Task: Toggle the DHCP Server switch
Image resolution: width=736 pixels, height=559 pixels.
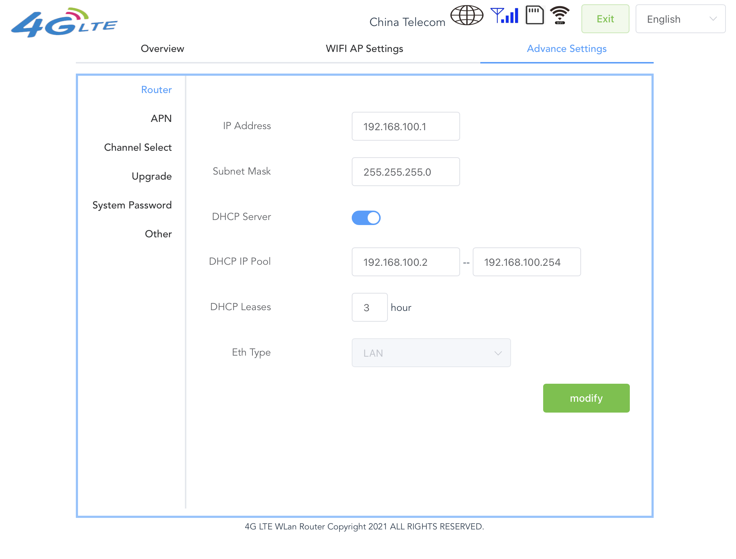Action: (x=366, y=218)
